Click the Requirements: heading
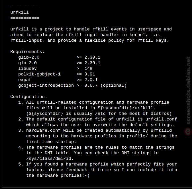Screen dimensions: 192x189 tap(27, 52)
